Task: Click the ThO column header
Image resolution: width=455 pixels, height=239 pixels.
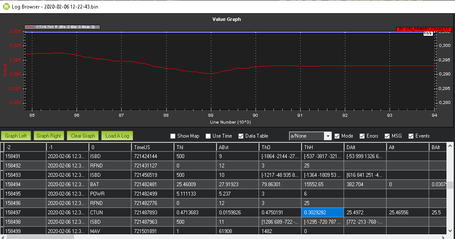Action: click(x=280, y=147)
